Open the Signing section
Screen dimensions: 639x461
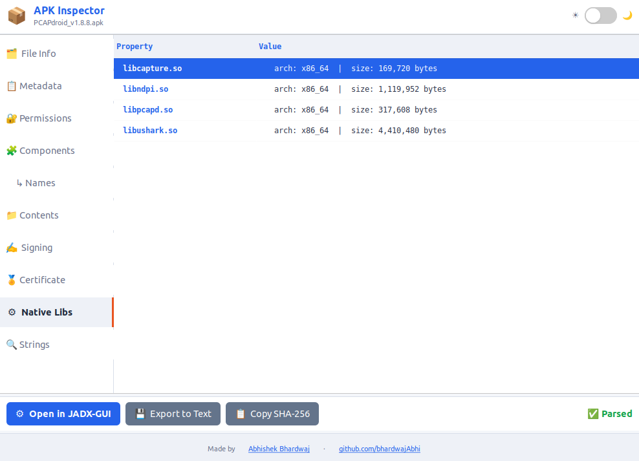coord(57,248)
